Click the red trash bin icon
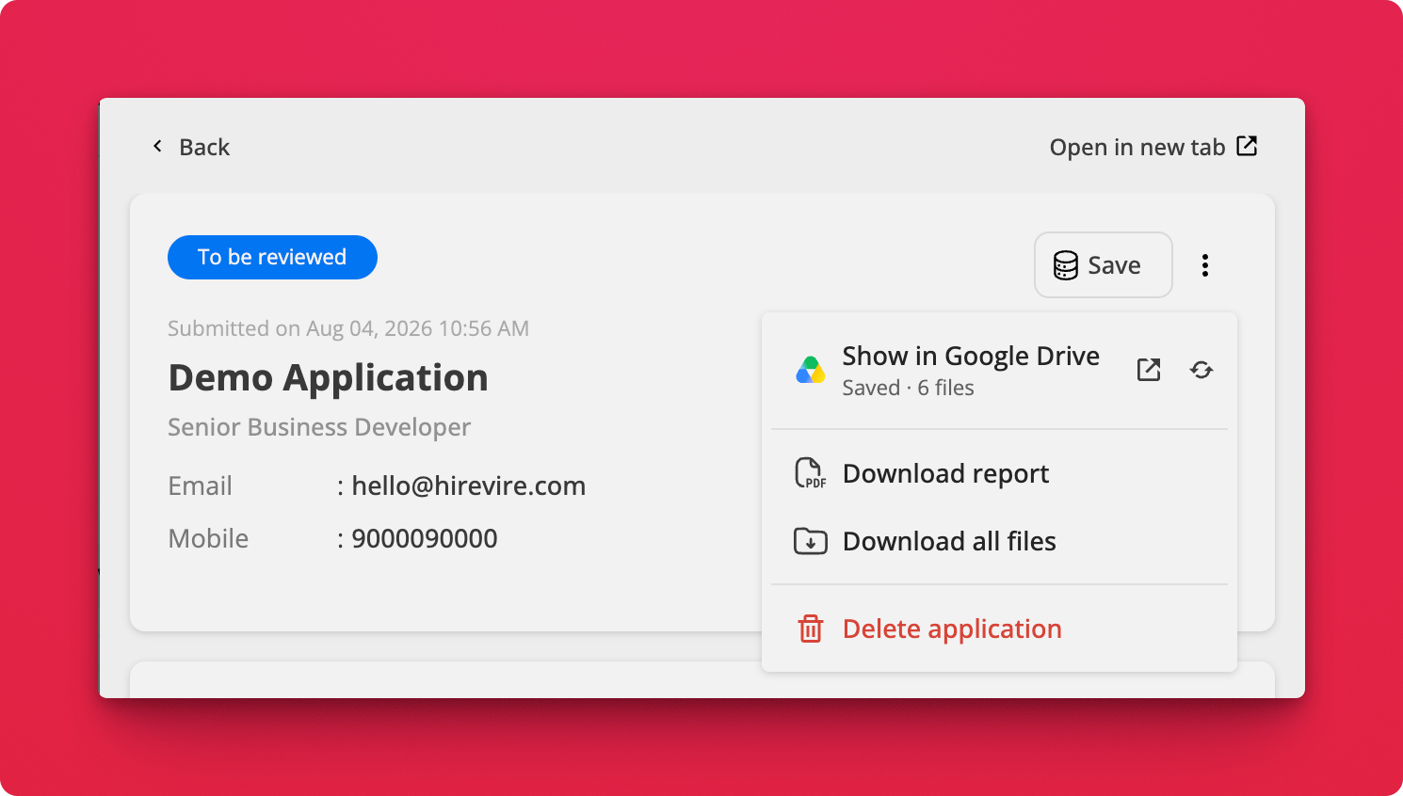The height and width of the screenshot is (796, 1403). 811,629
